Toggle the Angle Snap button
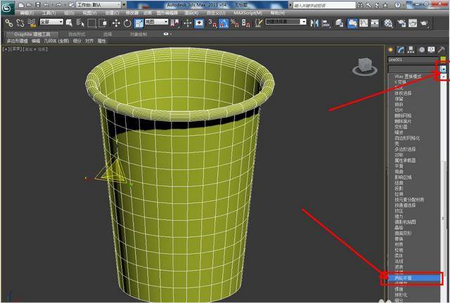This screenshot has height=303, width=450. tap(224, 23)
